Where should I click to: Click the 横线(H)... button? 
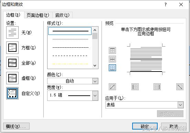pyautogui.click(x=16, y=126)
